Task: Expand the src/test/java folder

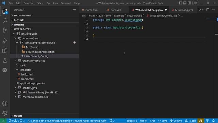Action: coord(15,88)
